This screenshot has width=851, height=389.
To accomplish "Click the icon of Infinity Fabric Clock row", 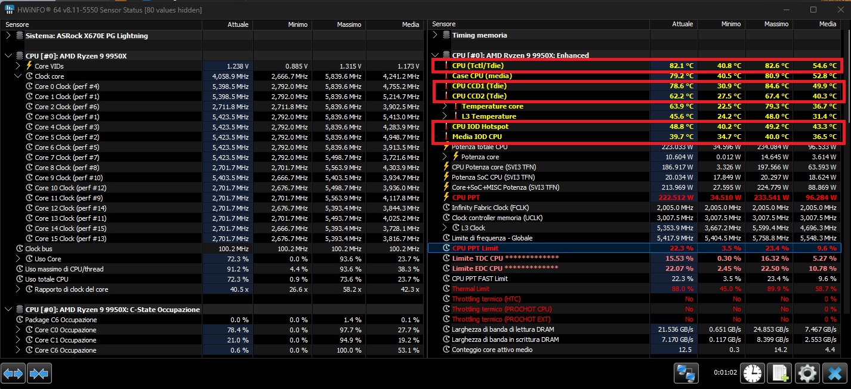I will tap(446, 208).
